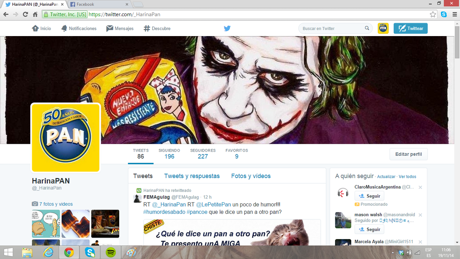This screenshot has width=460, height=259.
Task: Click Ver todos in A quién seguir
Action: coord(407,177)
